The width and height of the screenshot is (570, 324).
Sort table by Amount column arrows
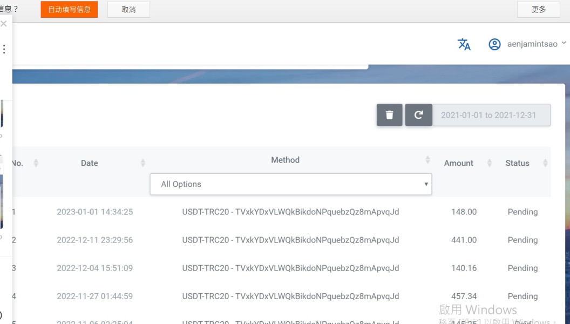pos(489,163)
